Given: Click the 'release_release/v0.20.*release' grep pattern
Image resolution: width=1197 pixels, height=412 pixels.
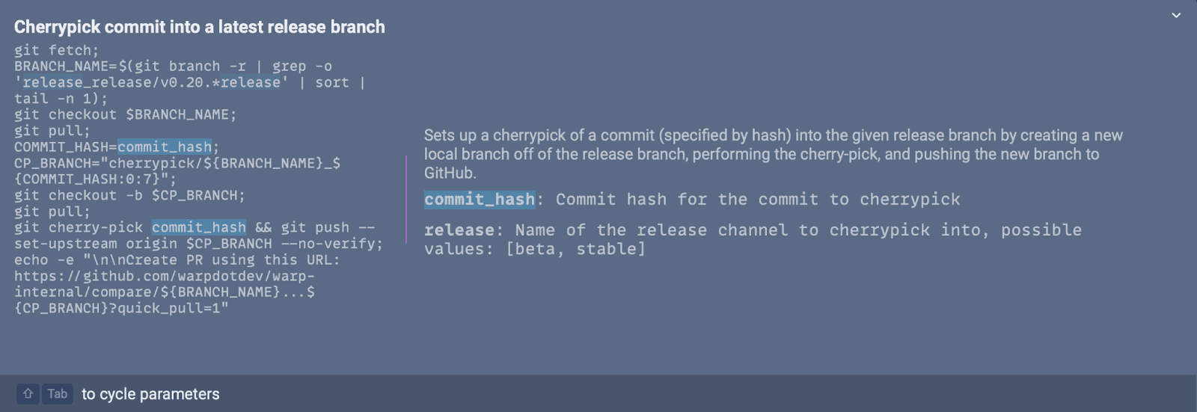Looking at the screenshot, I should (x=151, y=82).
